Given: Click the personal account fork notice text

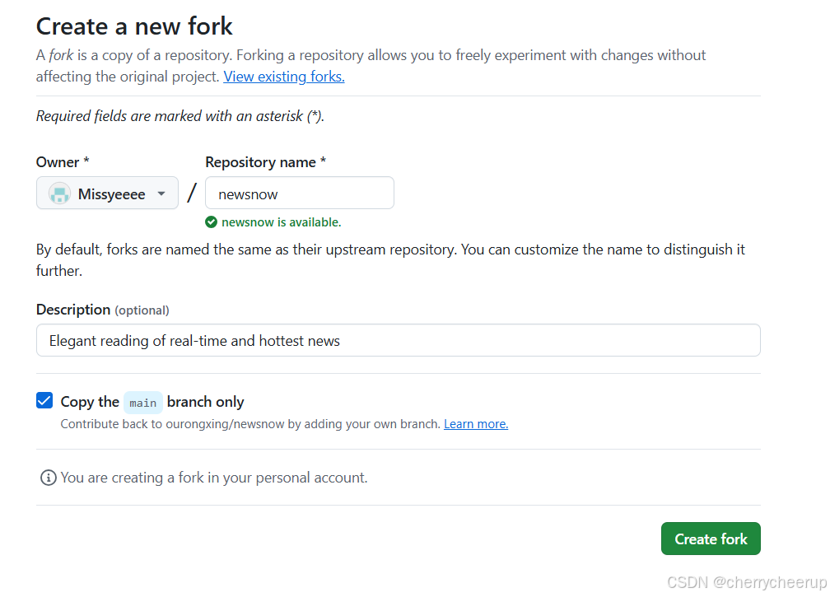Looking at the screenshot, I should (214, 478).
